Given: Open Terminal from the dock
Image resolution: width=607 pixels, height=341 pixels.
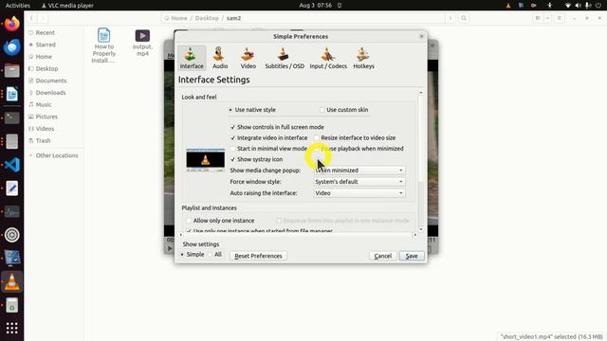Looking at the screenshot, I should tap(12, 117).
